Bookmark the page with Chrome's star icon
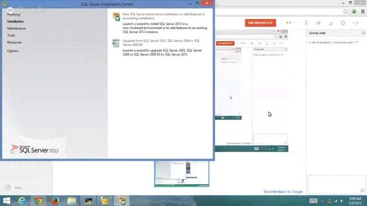This screenshot has height=206, width=367. (345, 11)
